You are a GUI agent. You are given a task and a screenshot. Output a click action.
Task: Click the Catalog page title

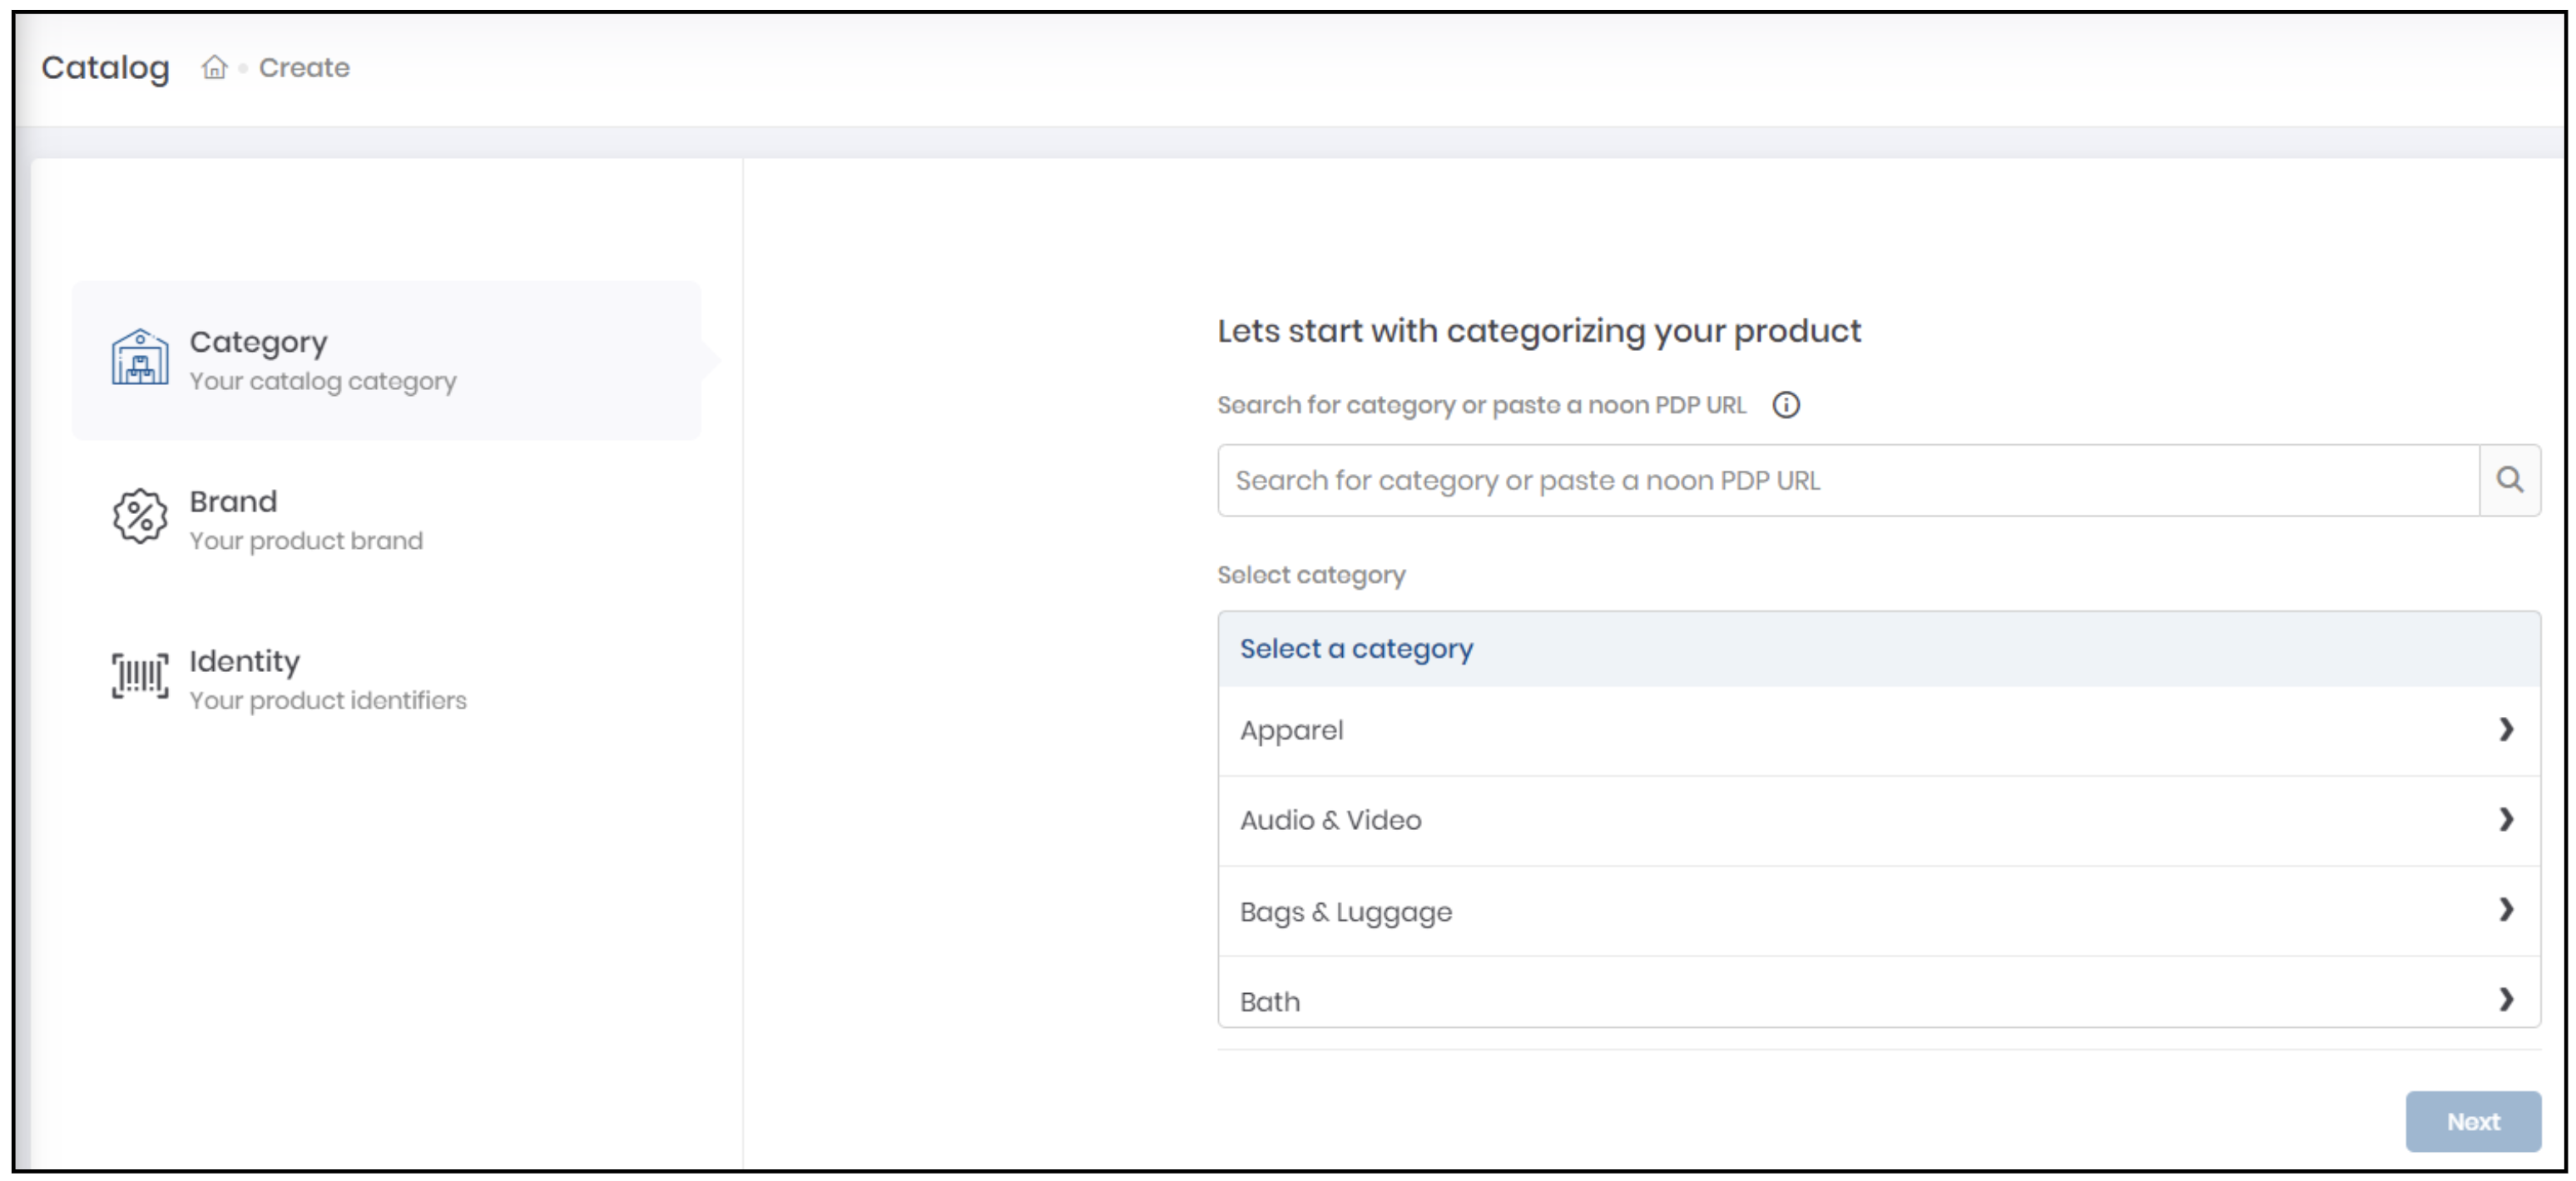tap(105, 67)
